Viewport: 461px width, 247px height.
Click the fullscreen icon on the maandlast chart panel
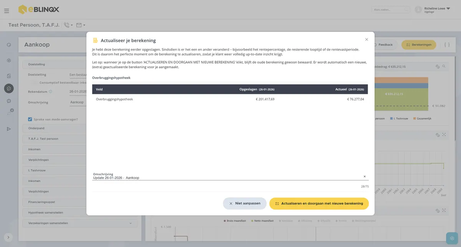pos(444,211)
